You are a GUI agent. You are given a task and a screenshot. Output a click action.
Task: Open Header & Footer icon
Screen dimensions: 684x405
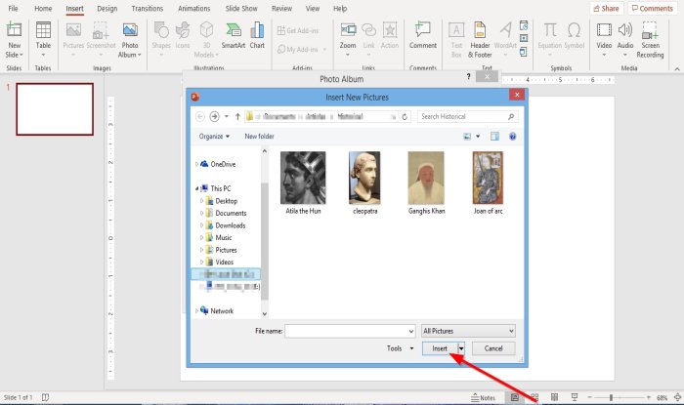click(x=480, y=30)
